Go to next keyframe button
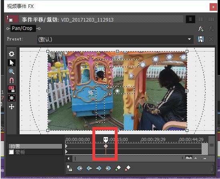This screenshot has height=179, width=220. [x=99, y=168]
